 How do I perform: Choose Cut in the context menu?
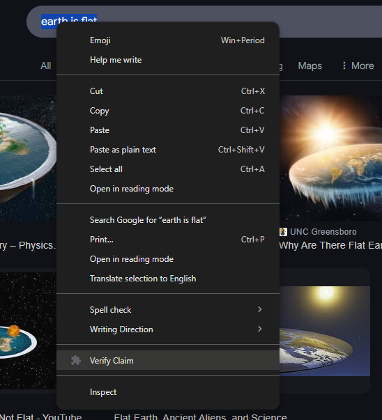coord(168,91)
